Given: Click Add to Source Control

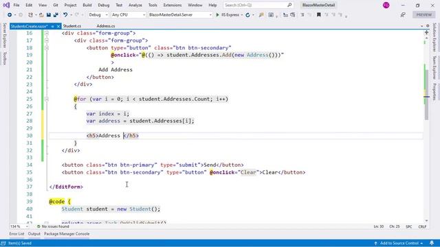Looking at the screenshot, I should (x=399, y=243).
